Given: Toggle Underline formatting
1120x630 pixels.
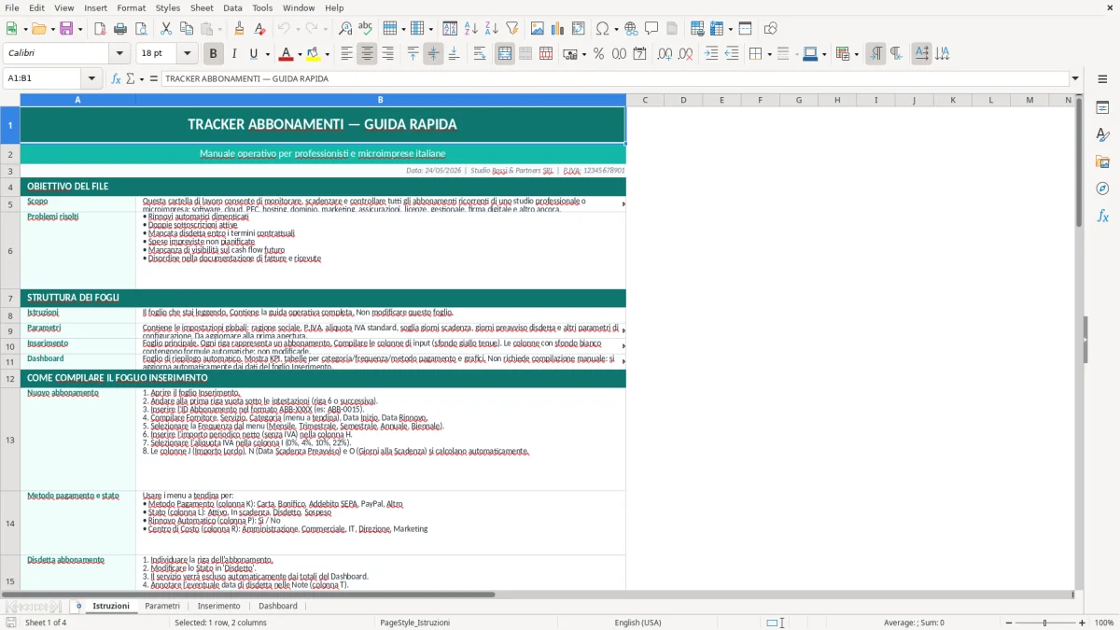Looking at the screenshot, I should pos(254,54).
